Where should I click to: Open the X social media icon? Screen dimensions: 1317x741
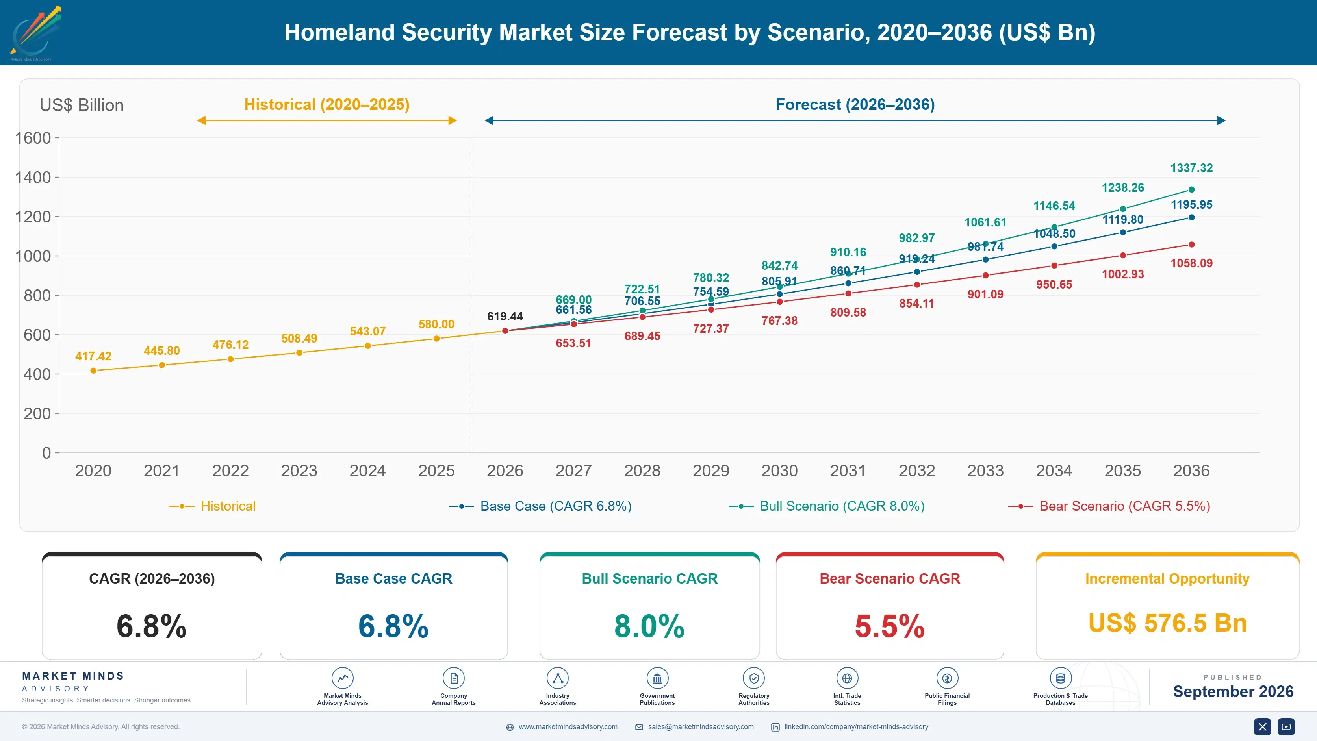[x=1262, y=726]
